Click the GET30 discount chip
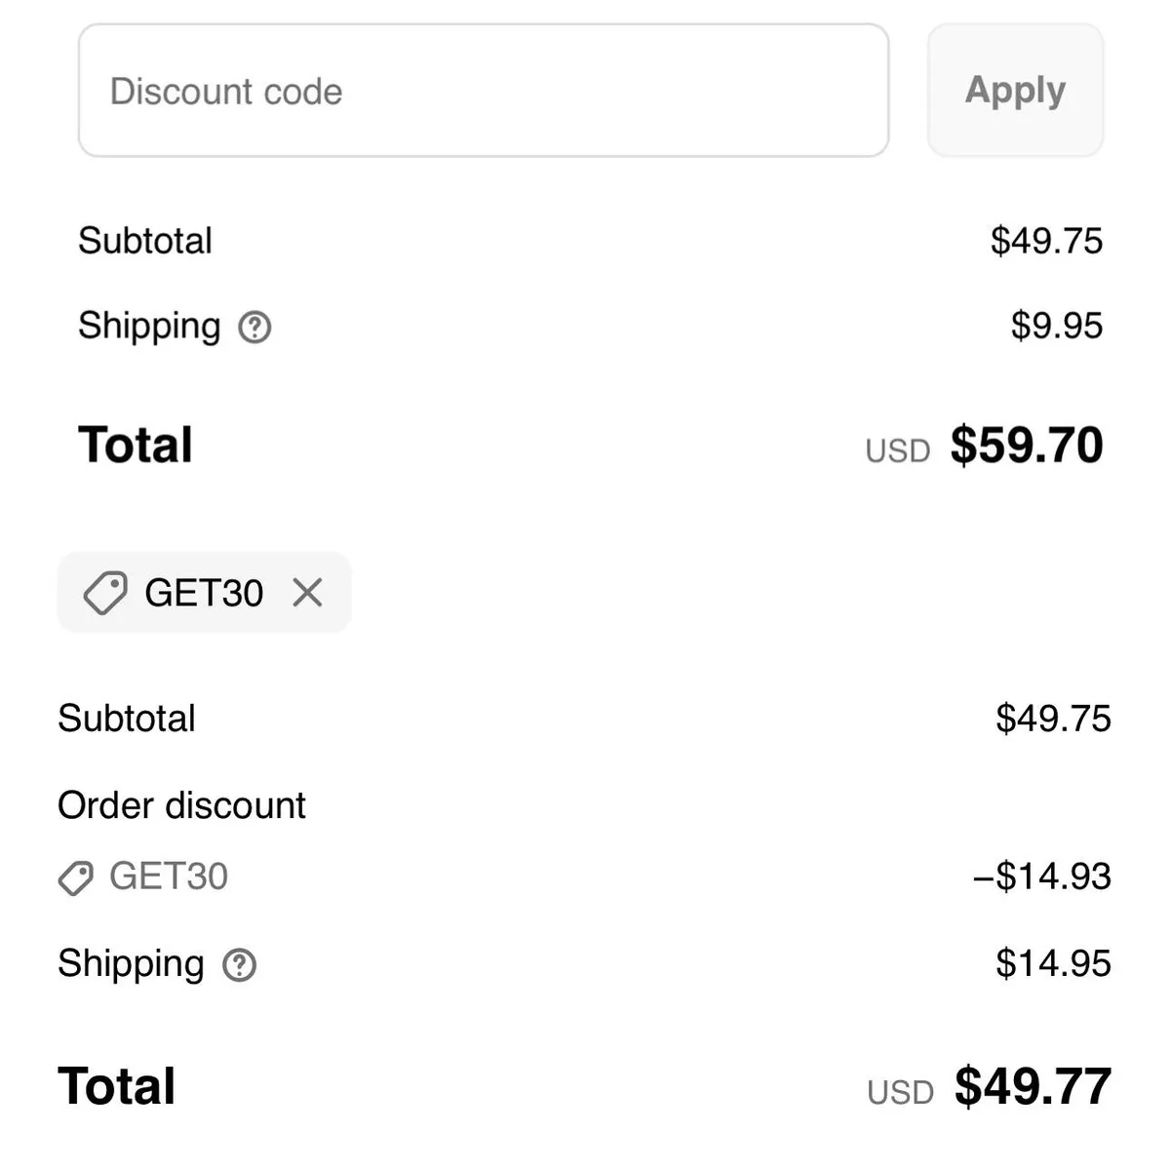1170x1170 pixels. [x=204, y=592]
